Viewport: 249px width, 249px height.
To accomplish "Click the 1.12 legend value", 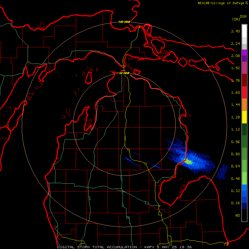I will pos(235,129).
